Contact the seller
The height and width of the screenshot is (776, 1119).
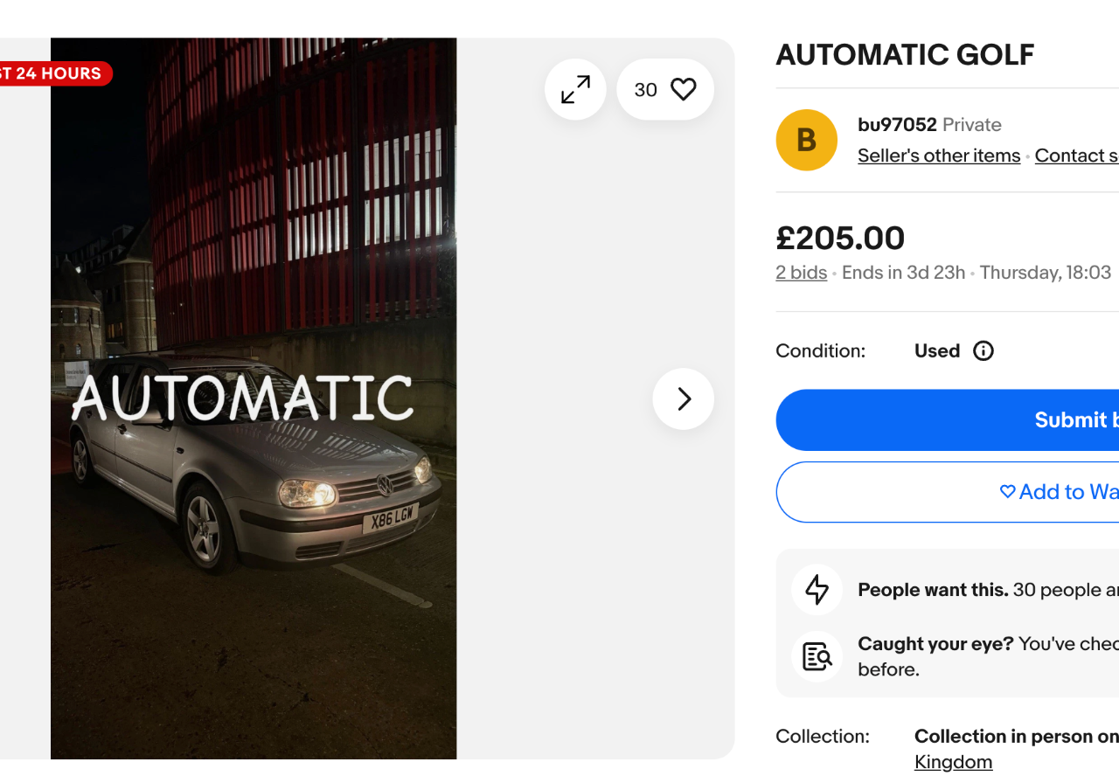coord(1077,156)
